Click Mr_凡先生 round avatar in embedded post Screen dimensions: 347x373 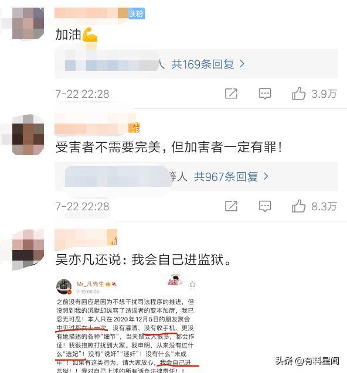coord(64,287)
